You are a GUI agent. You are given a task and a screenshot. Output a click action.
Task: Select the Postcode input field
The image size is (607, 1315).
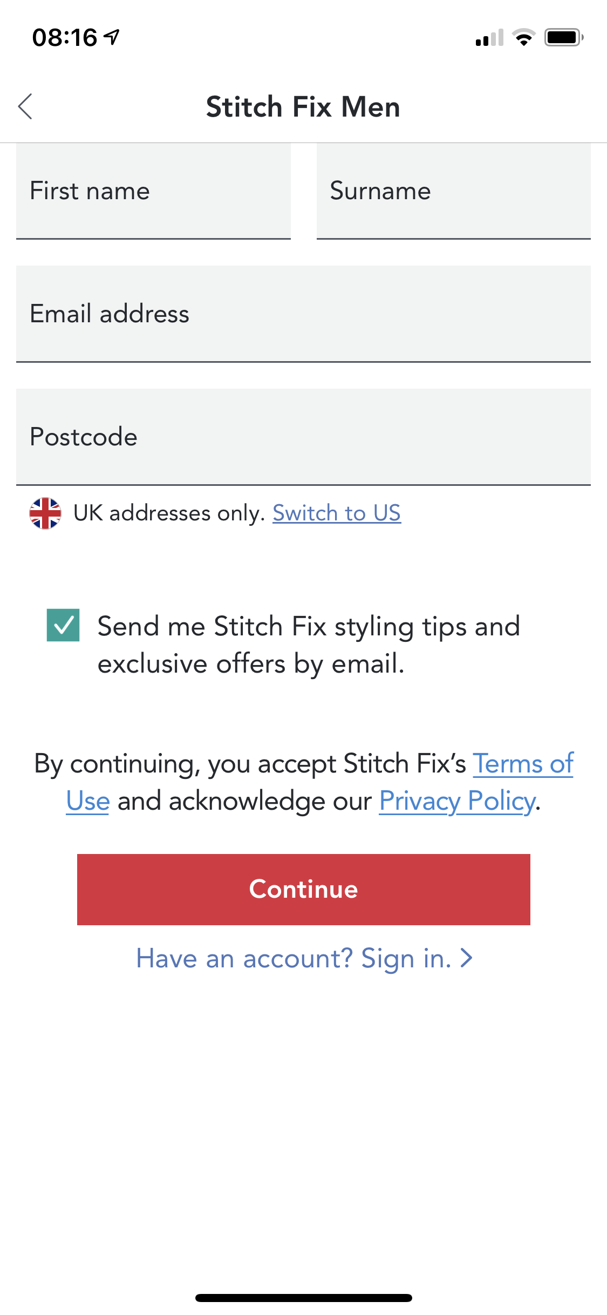pyautogui.click(x=303, y=437)
